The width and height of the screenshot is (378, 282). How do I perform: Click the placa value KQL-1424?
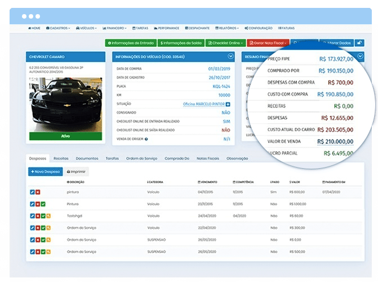tap(221, 86)
